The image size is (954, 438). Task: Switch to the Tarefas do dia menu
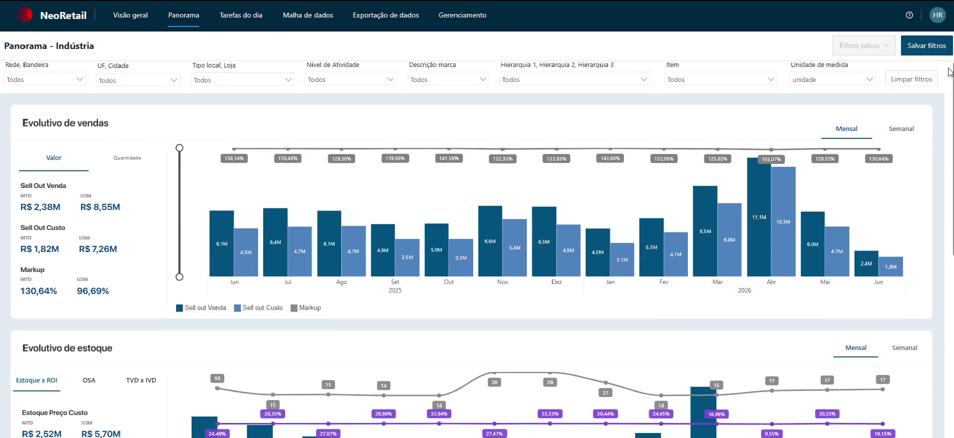click(241, 15)
